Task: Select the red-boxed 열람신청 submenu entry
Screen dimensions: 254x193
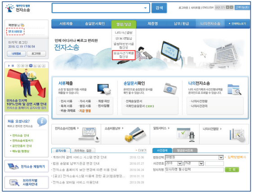Action: [124, 55]
